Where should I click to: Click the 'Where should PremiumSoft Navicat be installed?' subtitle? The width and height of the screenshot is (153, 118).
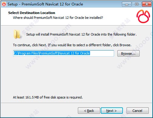[58, 18]
